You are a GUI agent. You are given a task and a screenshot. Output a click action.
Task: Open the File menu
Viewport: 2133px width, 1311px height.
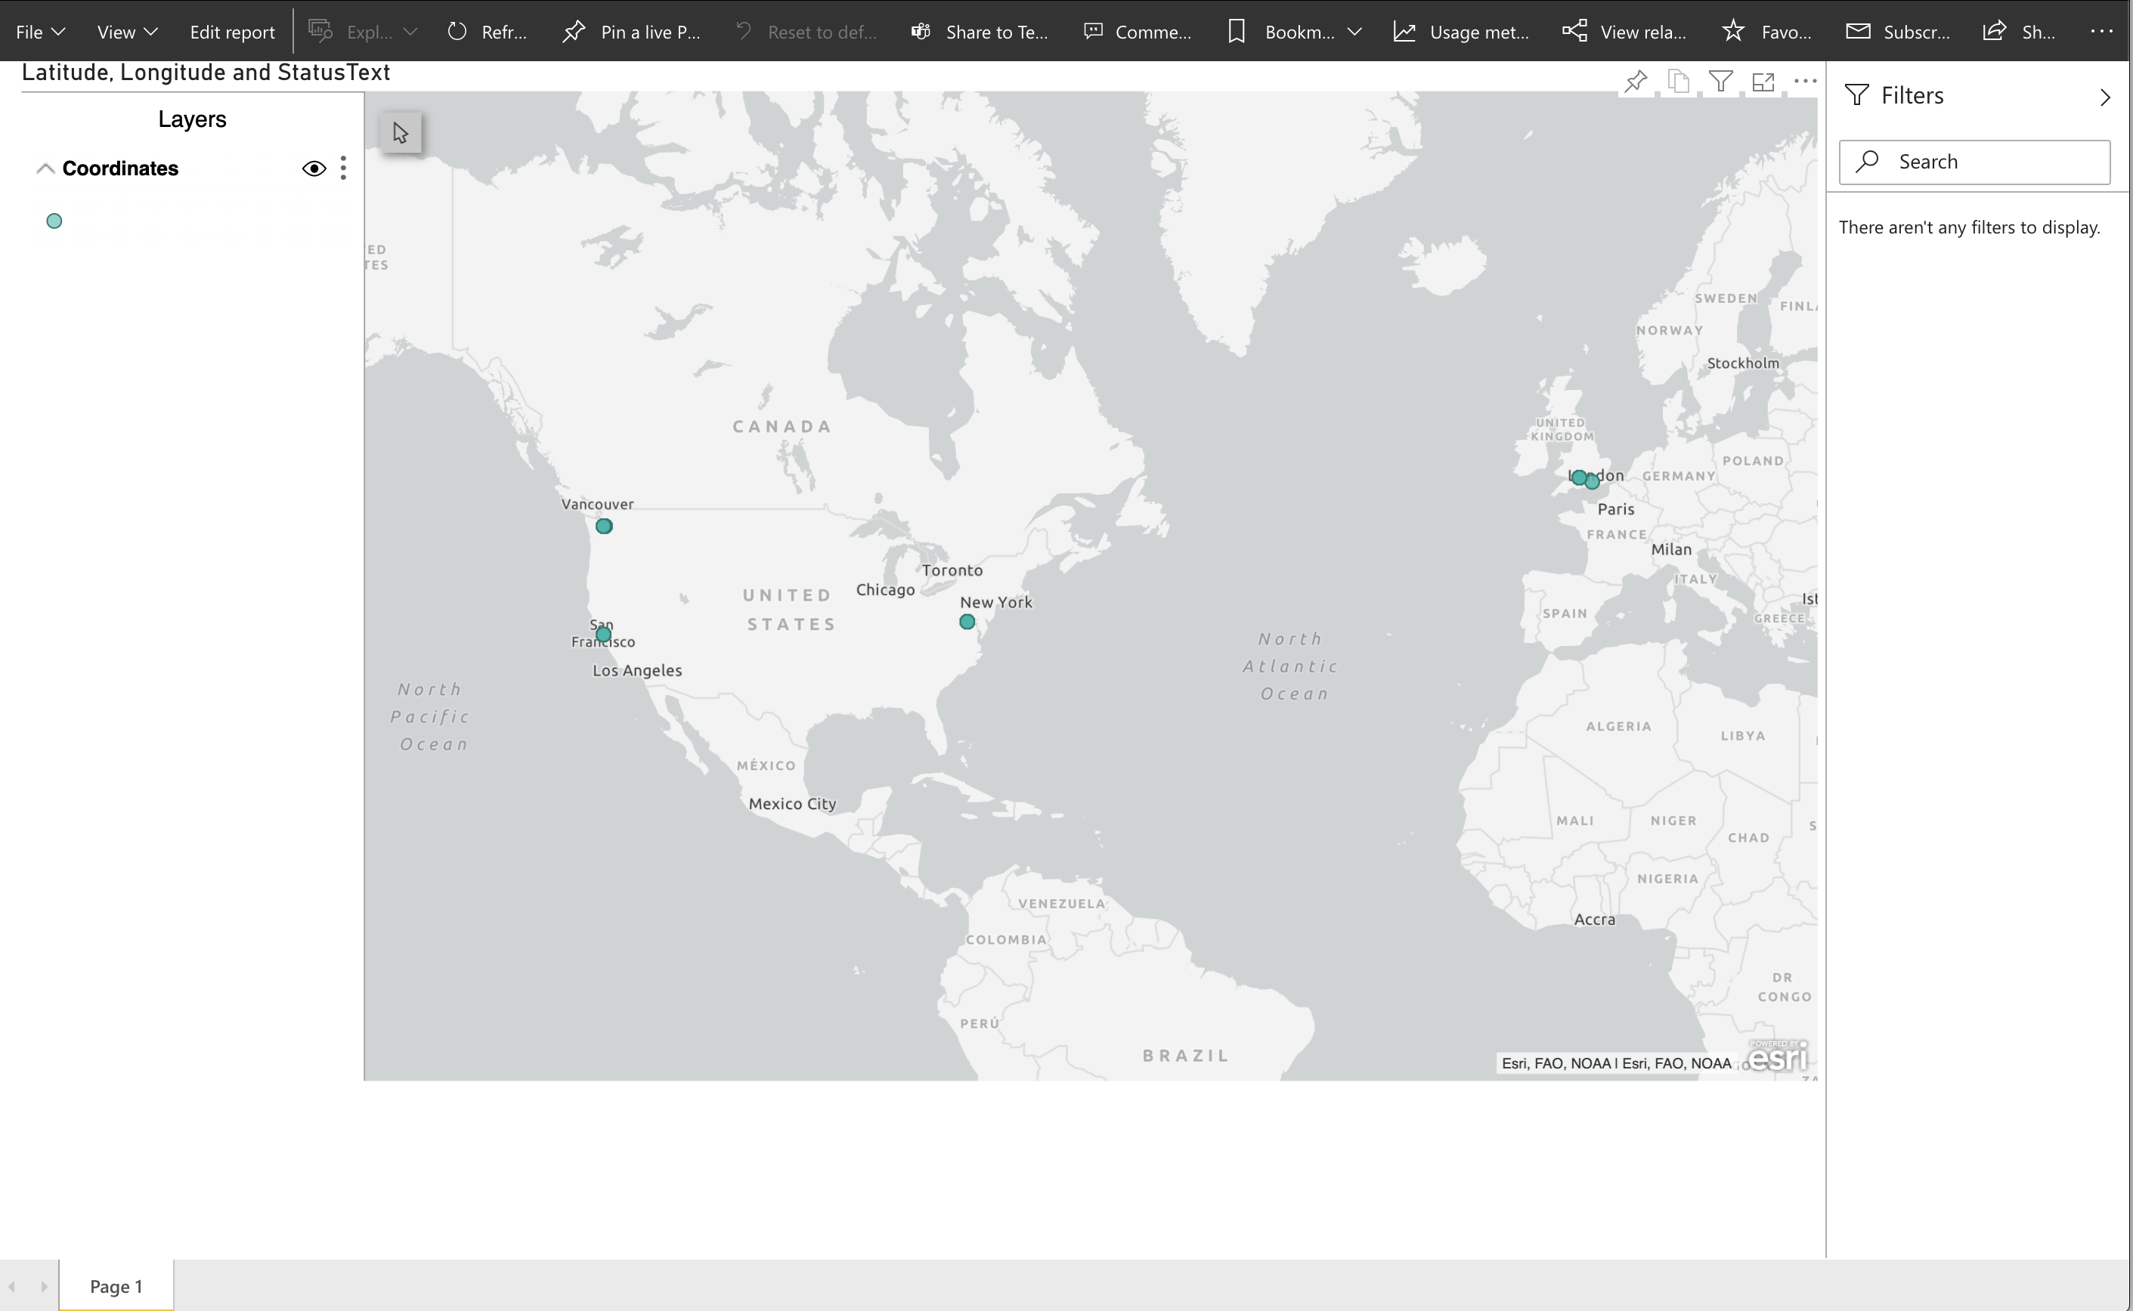click(40, 32)
